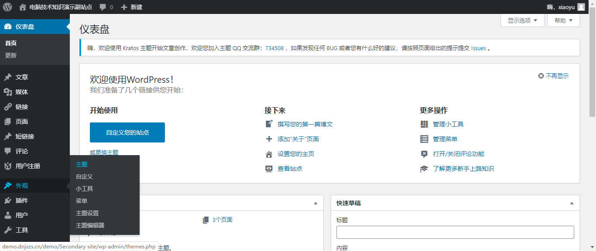
Task: Open the 查看站点 link
Action: [290, 169]
